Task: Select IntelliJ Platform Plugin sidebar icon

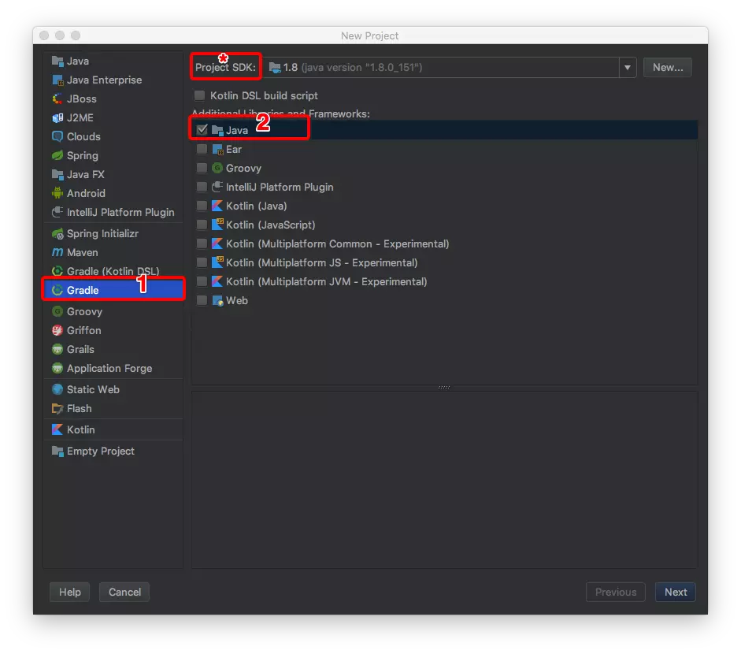Action: pos(57,212)
